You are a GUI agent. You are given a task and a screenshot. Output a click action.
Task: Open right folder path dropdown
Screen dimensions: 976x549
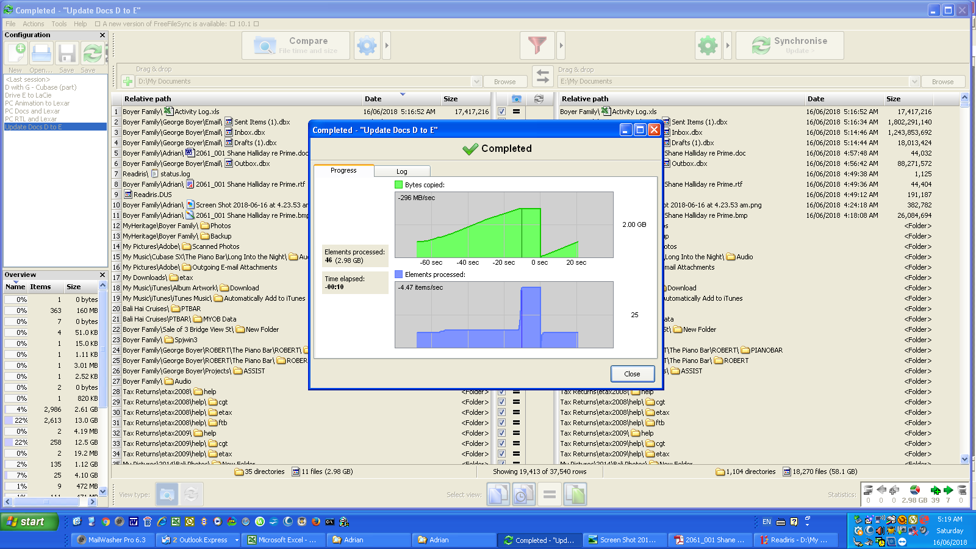[914, 81]
